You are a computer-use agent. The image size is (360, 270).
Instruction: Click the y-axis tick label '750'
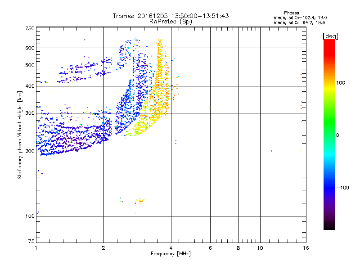tap(30, 28)
